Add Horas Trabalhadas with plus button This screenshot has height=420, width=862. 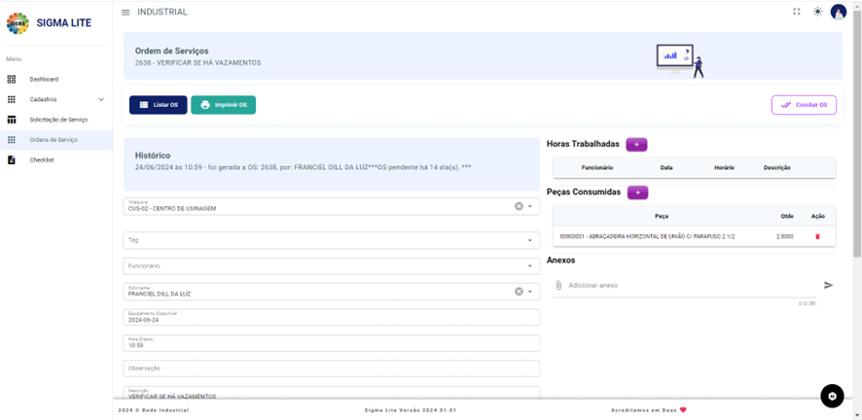coord(636,144)
